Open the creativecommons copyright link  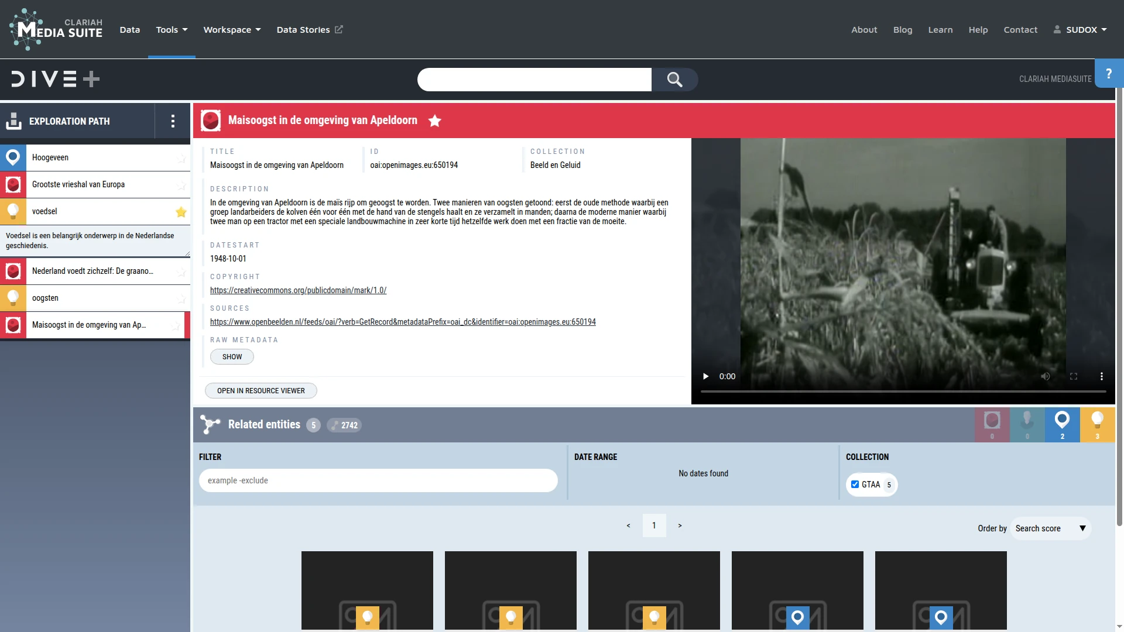click(x=298, y=290)
